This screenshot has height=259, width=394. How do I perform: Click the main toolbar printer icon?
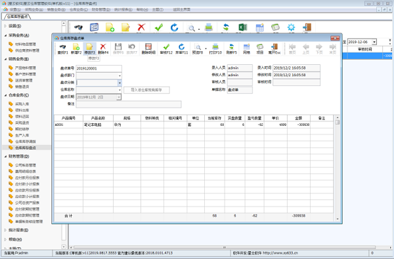209,27
